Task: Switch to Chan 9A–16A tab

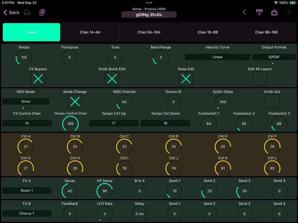Action: point(149,32)
